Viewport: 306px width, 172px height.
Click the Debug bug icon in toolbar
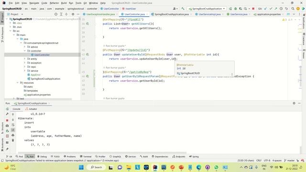coord(235,9)
